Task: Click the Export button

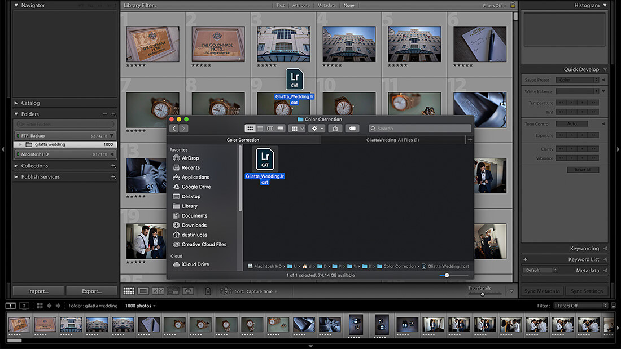Action: click(x=91, y=291)
